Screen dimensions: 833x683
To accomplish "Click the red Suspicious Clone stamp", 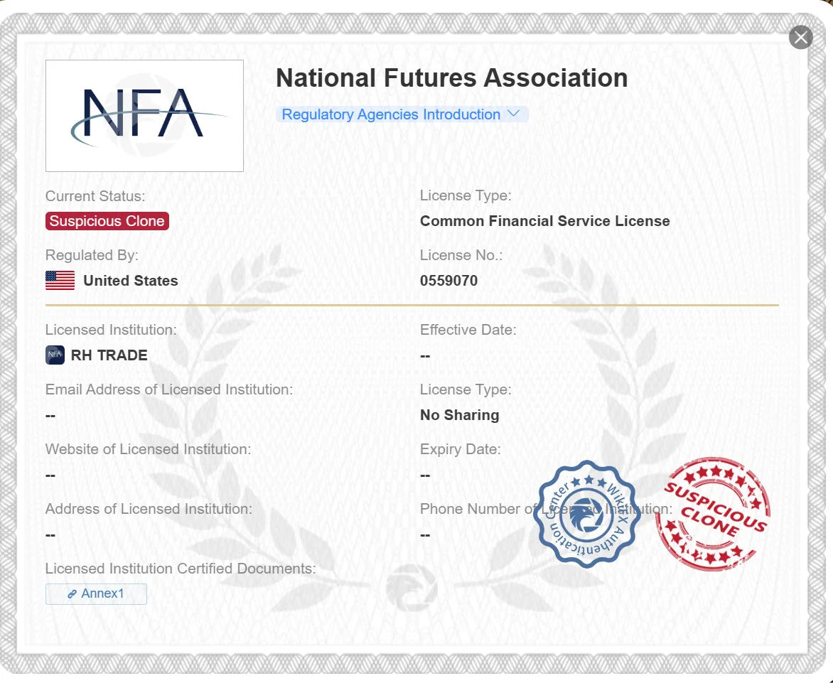I will (712, 514).
